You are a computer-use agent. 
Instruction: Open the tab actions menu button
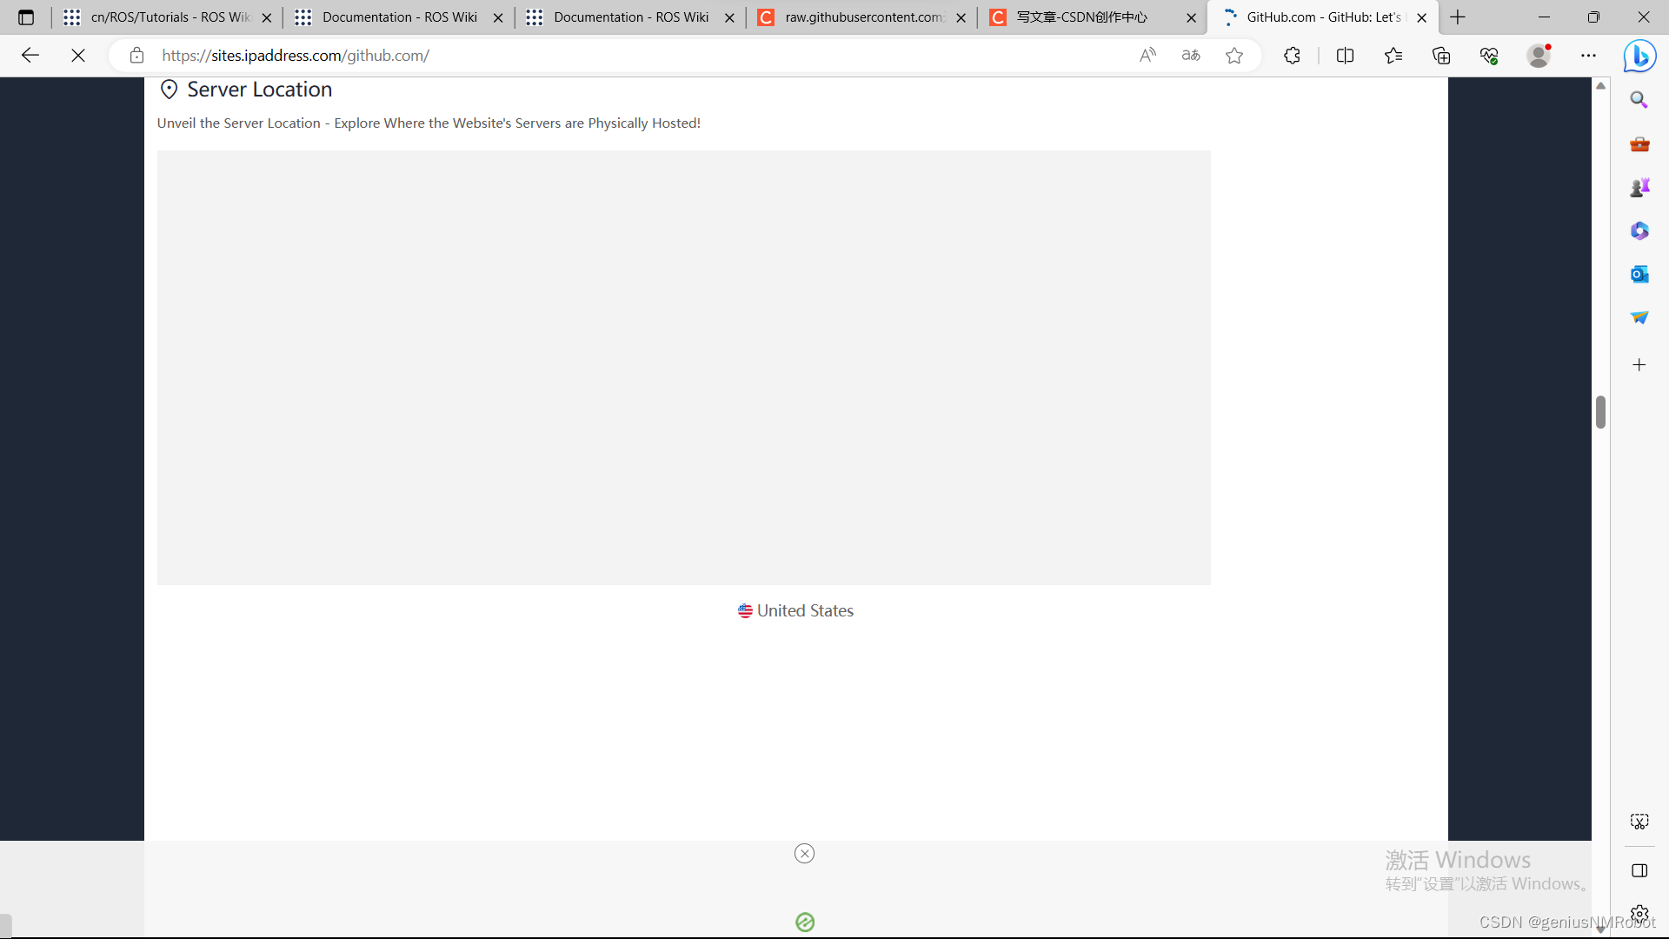pos(26,17)
